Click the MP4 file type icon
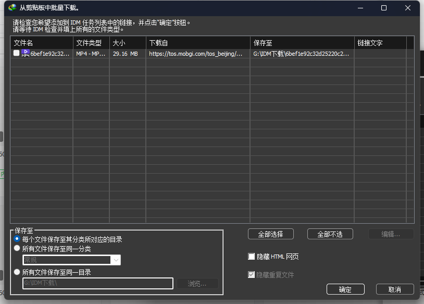The image size is (424, 304). [26, 54]
